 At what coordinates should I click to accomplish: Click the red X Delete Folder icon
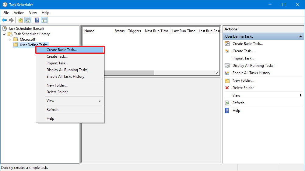pos(227,88)
